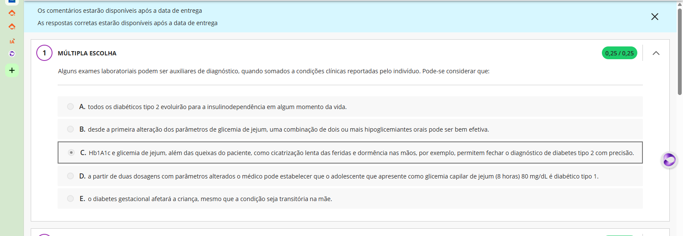
Task: Collapse question 1 with the chevron
Action: pos(656,53)
